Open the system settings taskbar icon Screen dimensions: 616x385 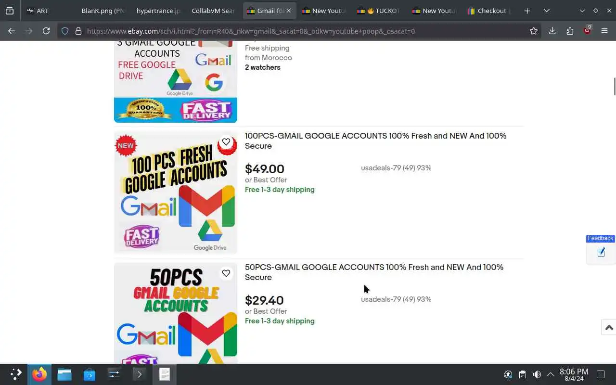click(x=115, y=374)
